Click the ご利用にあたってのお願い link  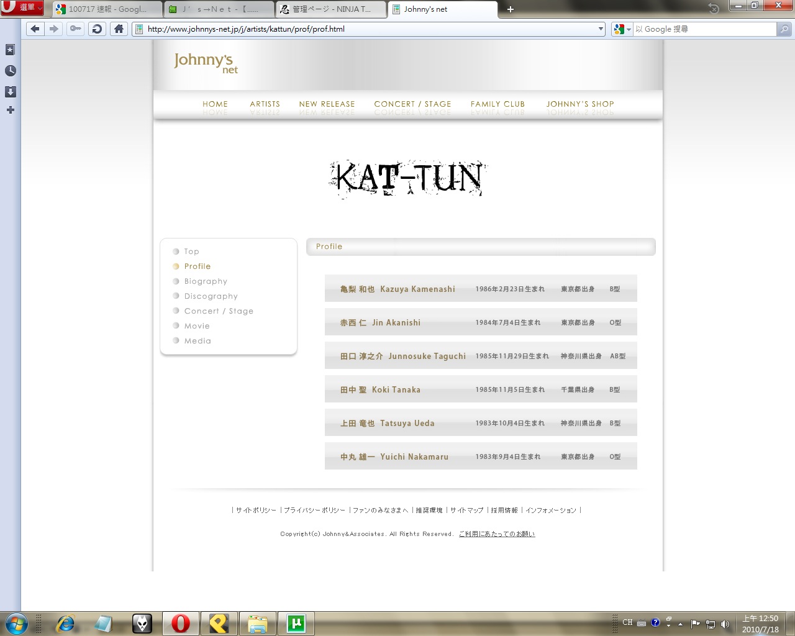click(497, 534)
